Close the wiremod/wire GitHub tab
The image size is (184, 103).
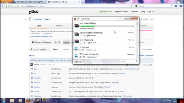[79, 2]
